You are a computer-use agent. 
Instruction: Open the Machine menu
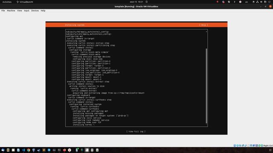click(11, 11)
